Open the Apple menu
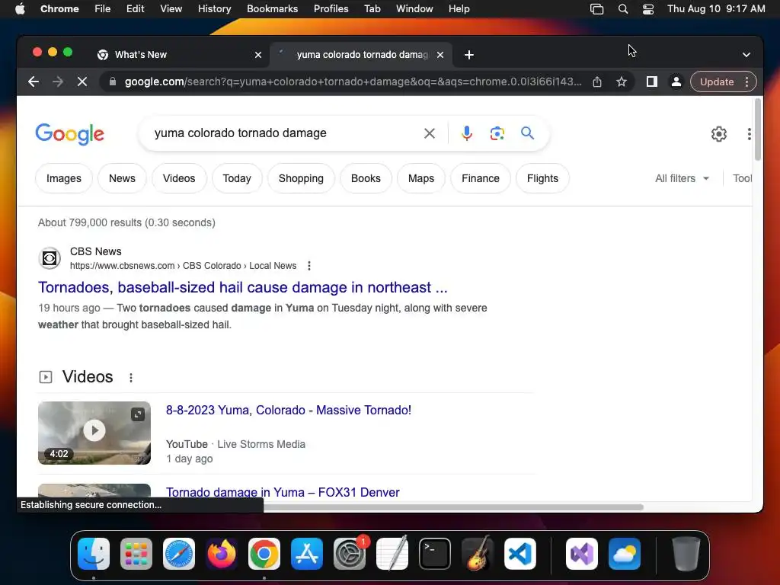Screen dimensions: 780x585 pos(20,8)
